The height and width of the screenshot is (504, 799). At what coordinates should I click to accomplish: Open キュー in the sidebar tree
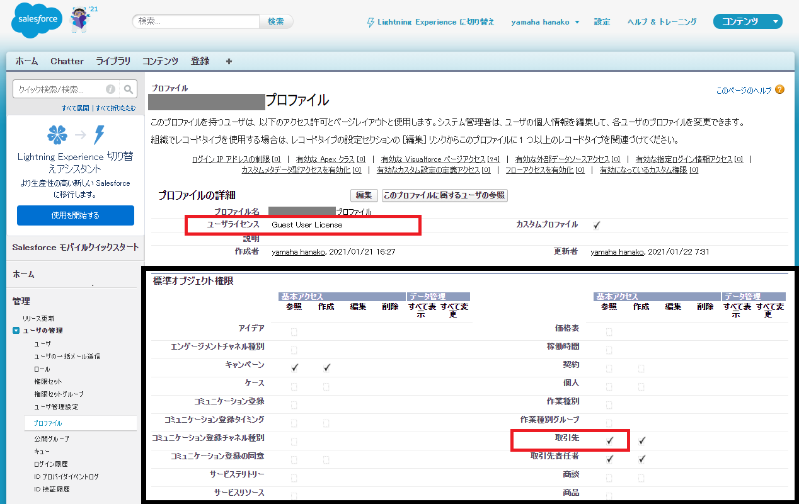click(42, 451)
